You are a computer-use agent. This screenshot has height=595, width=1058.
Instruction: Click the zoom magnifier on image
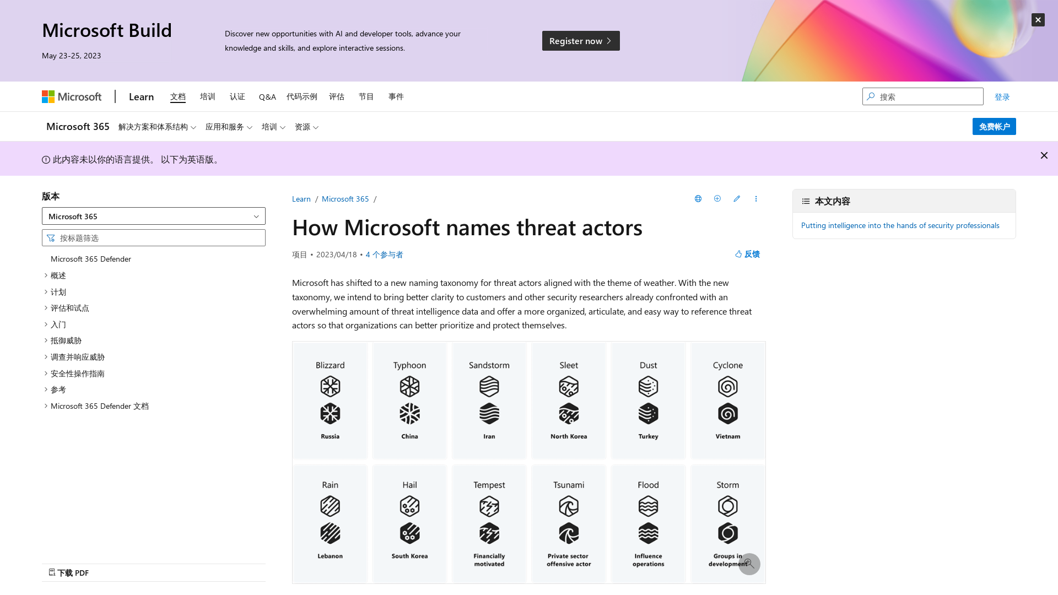[x=749, y=564]
